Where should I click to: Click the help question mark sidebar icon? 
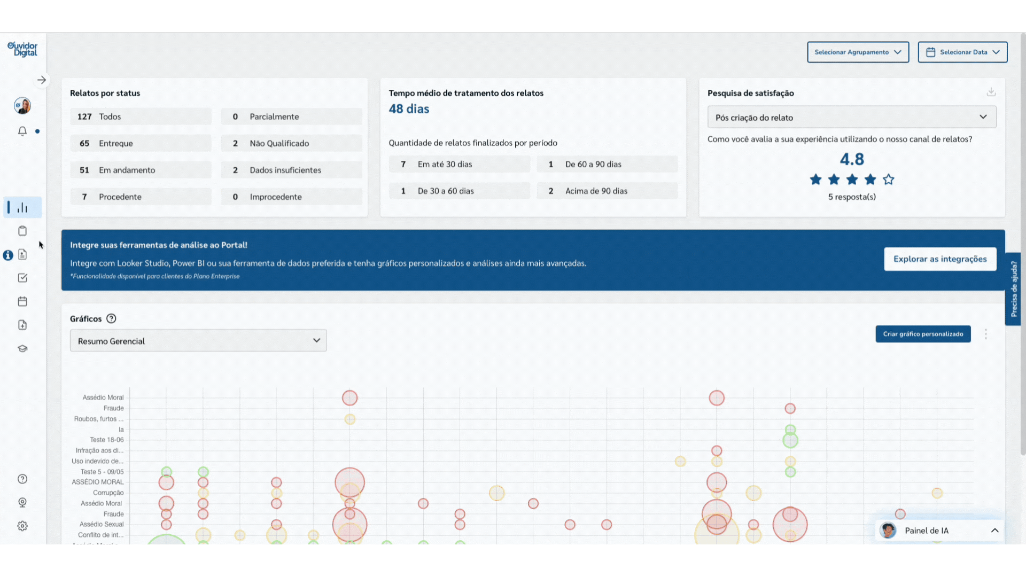[22, 479]
